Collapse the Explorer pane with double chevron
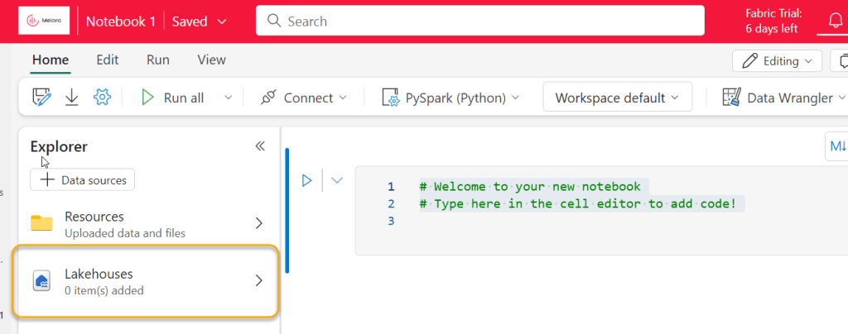The width and height of the screenshot is (848, 334). 260,146
